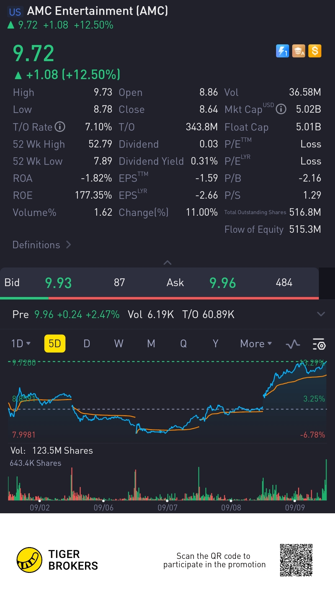Switch to the M monthly chart tab
The width and height of the screenshot is (335, 607).
(151, 344)
